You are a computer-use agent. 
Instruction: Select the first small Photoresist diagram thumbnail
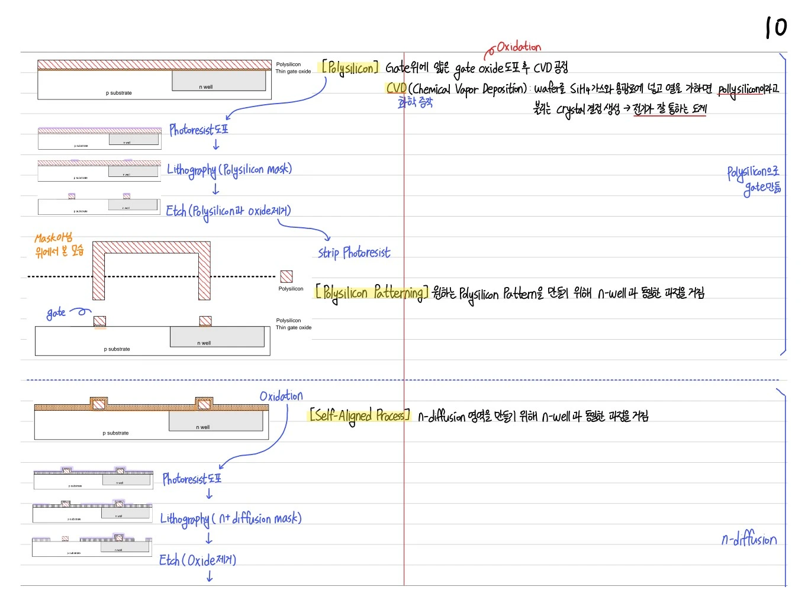[x=99, y=138]
